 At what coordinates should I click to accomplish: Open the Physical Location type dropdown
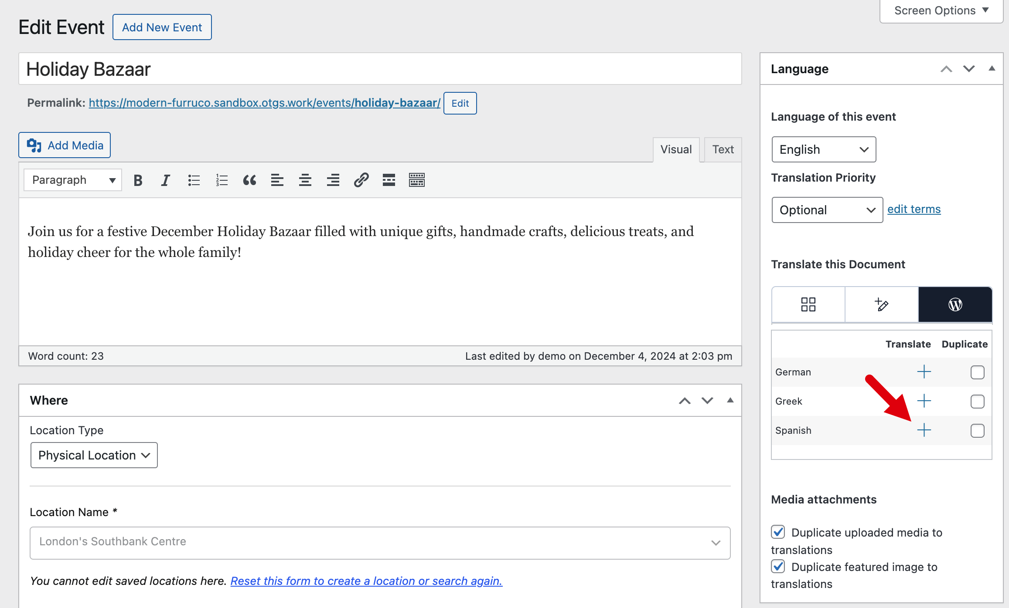click(94, 455)
